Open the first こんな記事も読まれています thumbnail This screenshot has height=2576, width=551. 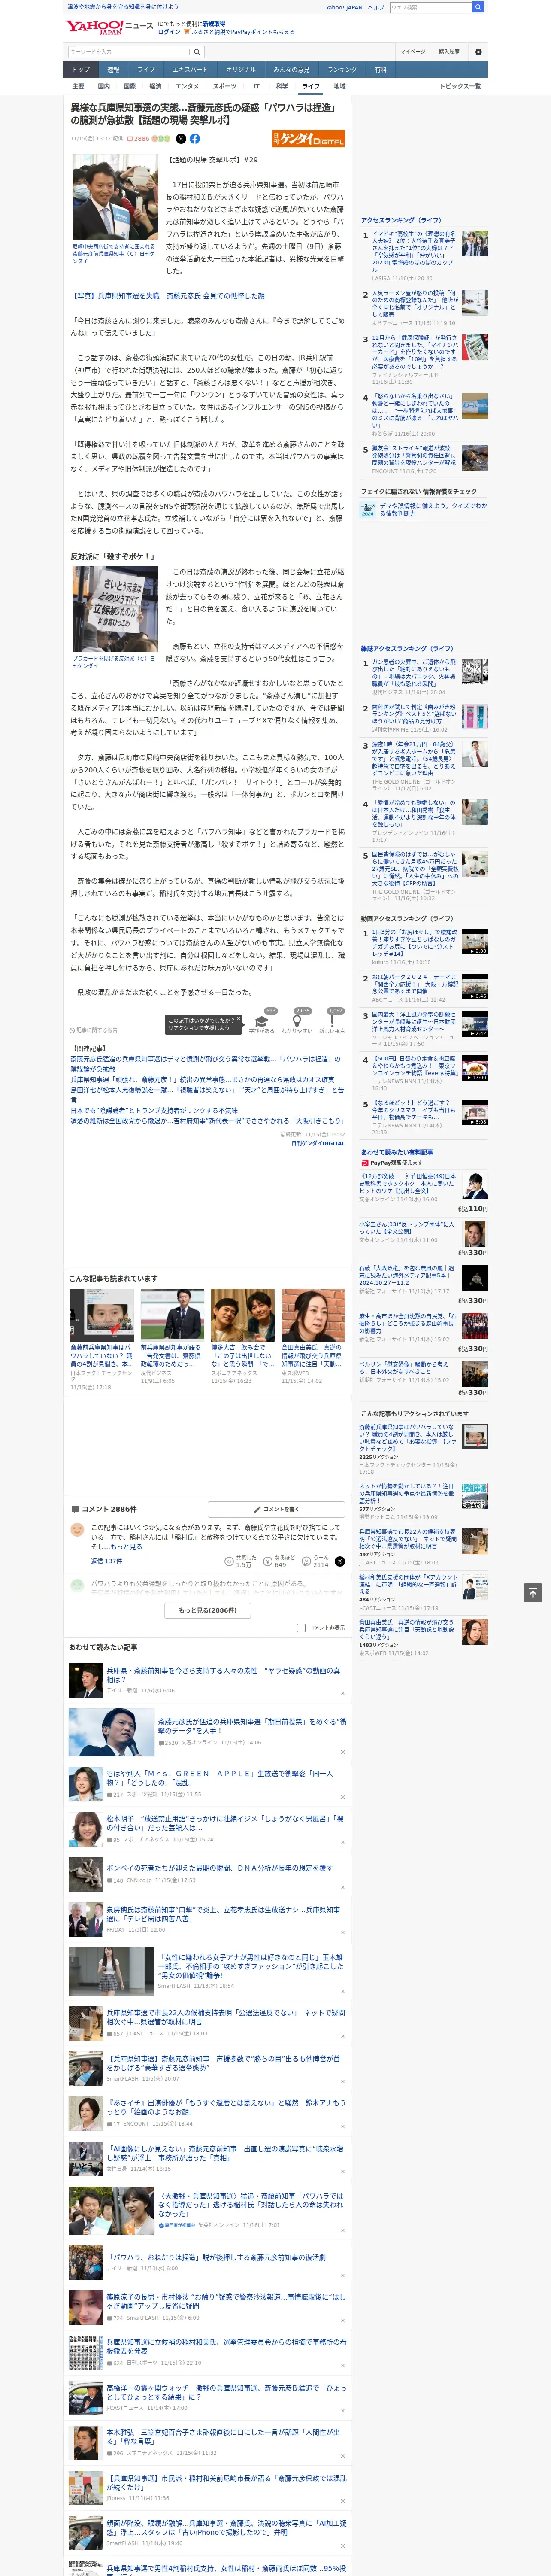tap(102, 1315)
